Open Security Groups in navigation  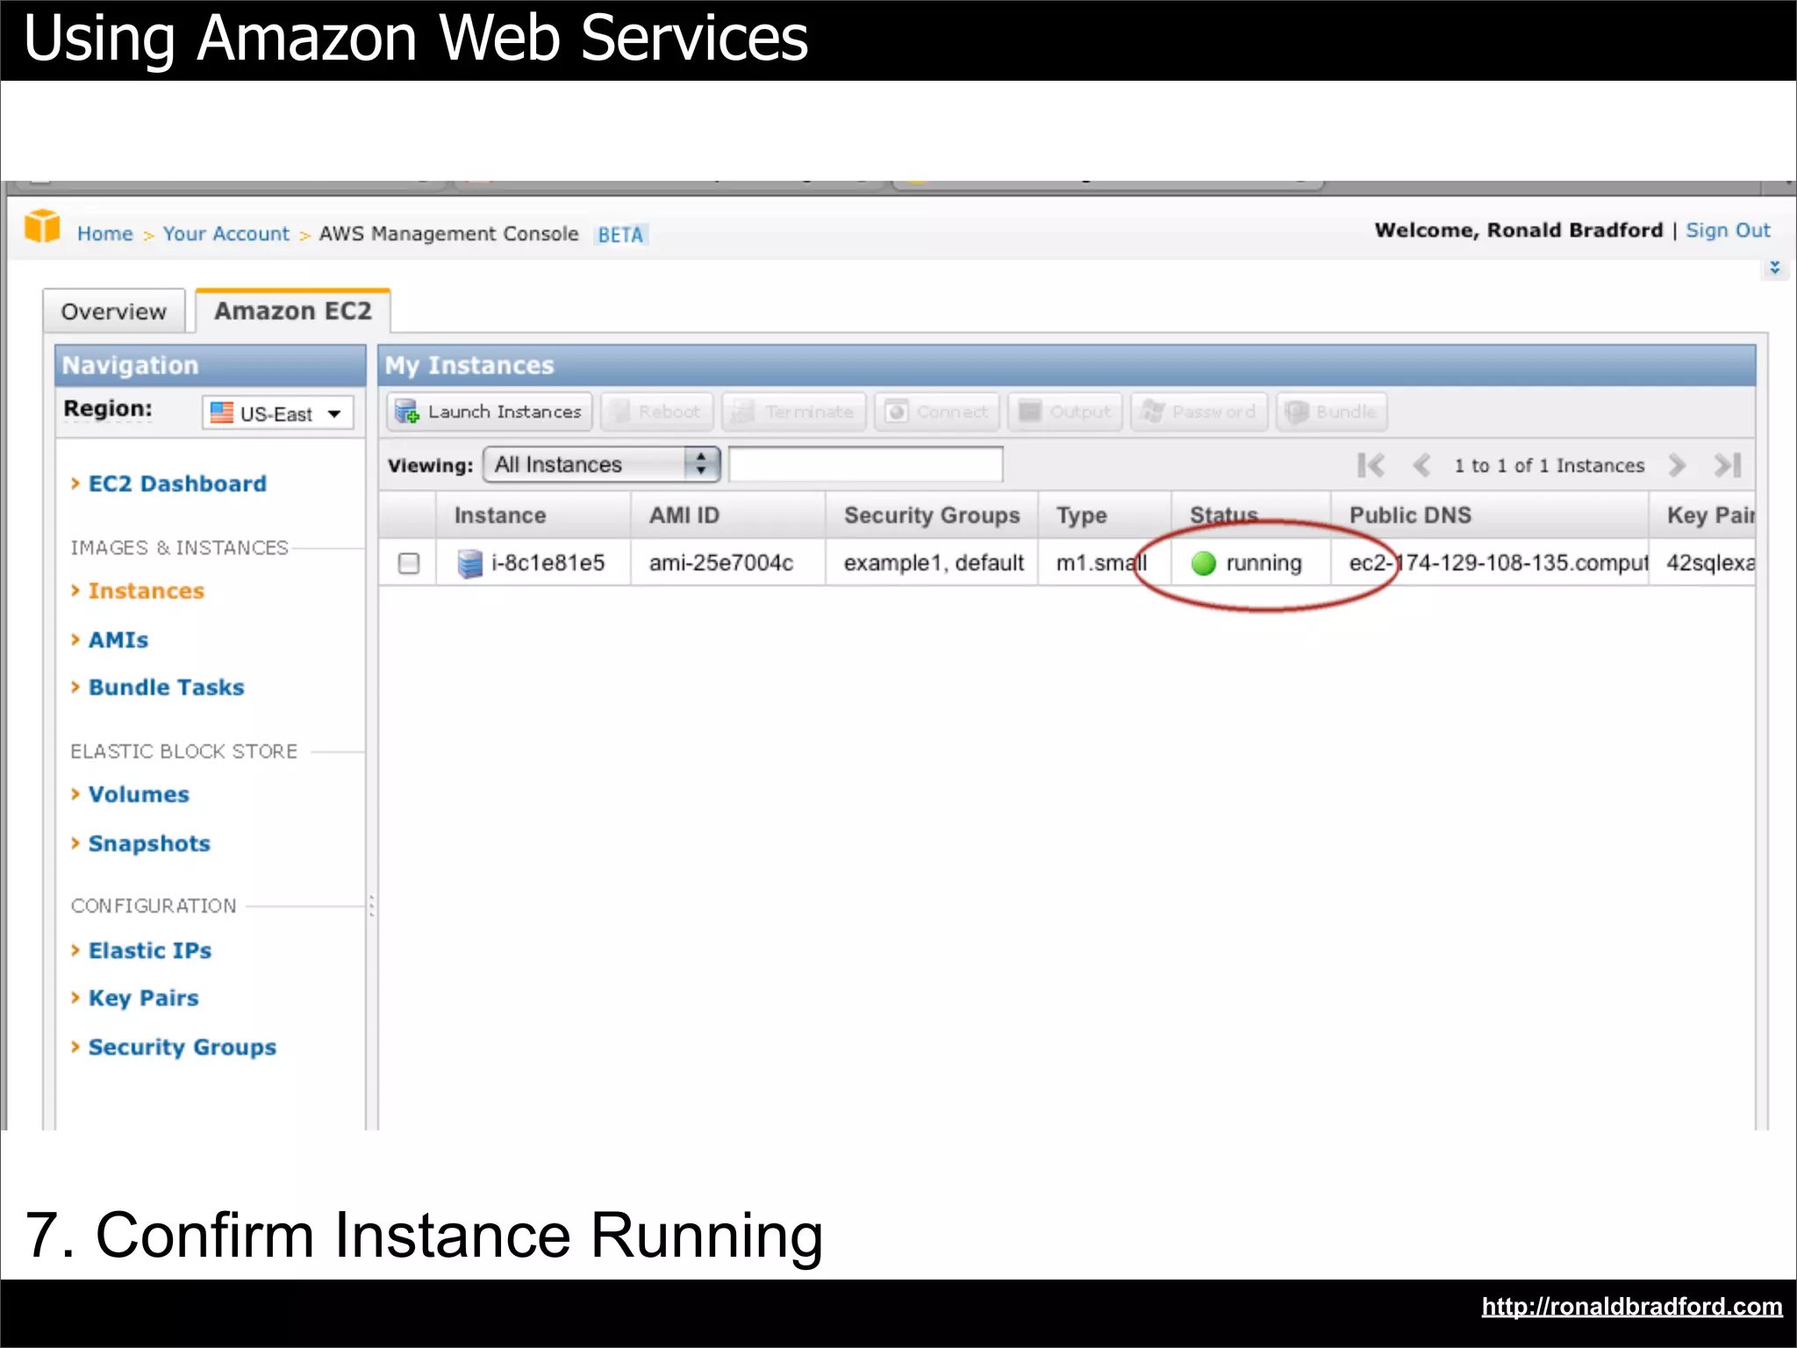182,1047
